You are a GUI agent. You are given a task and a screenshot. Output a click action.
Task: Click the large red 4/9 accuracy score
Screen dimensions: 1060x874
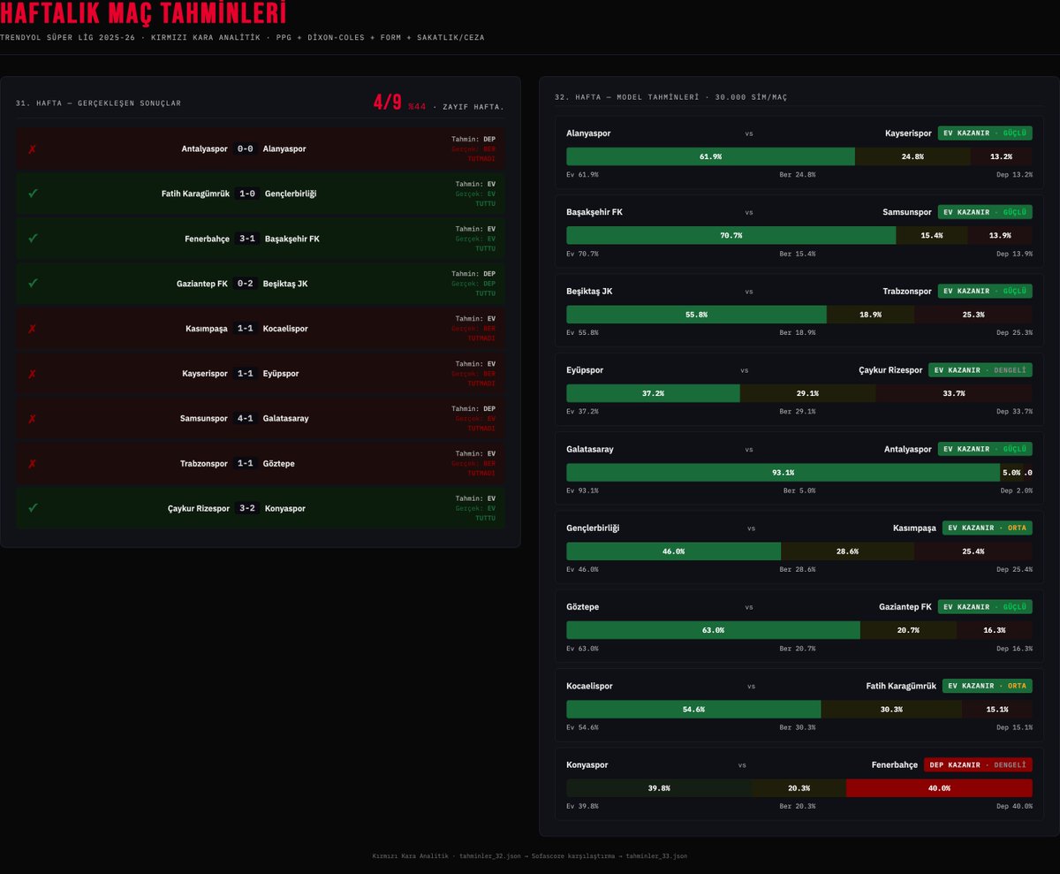tap(387, 103)
